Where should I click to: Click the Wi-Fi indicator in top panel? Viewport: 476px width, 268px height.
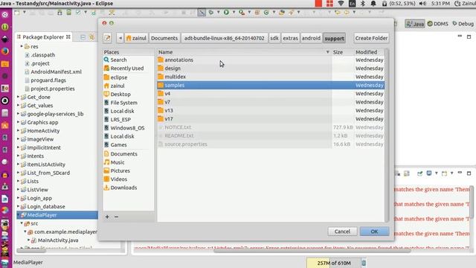point(341,3)
